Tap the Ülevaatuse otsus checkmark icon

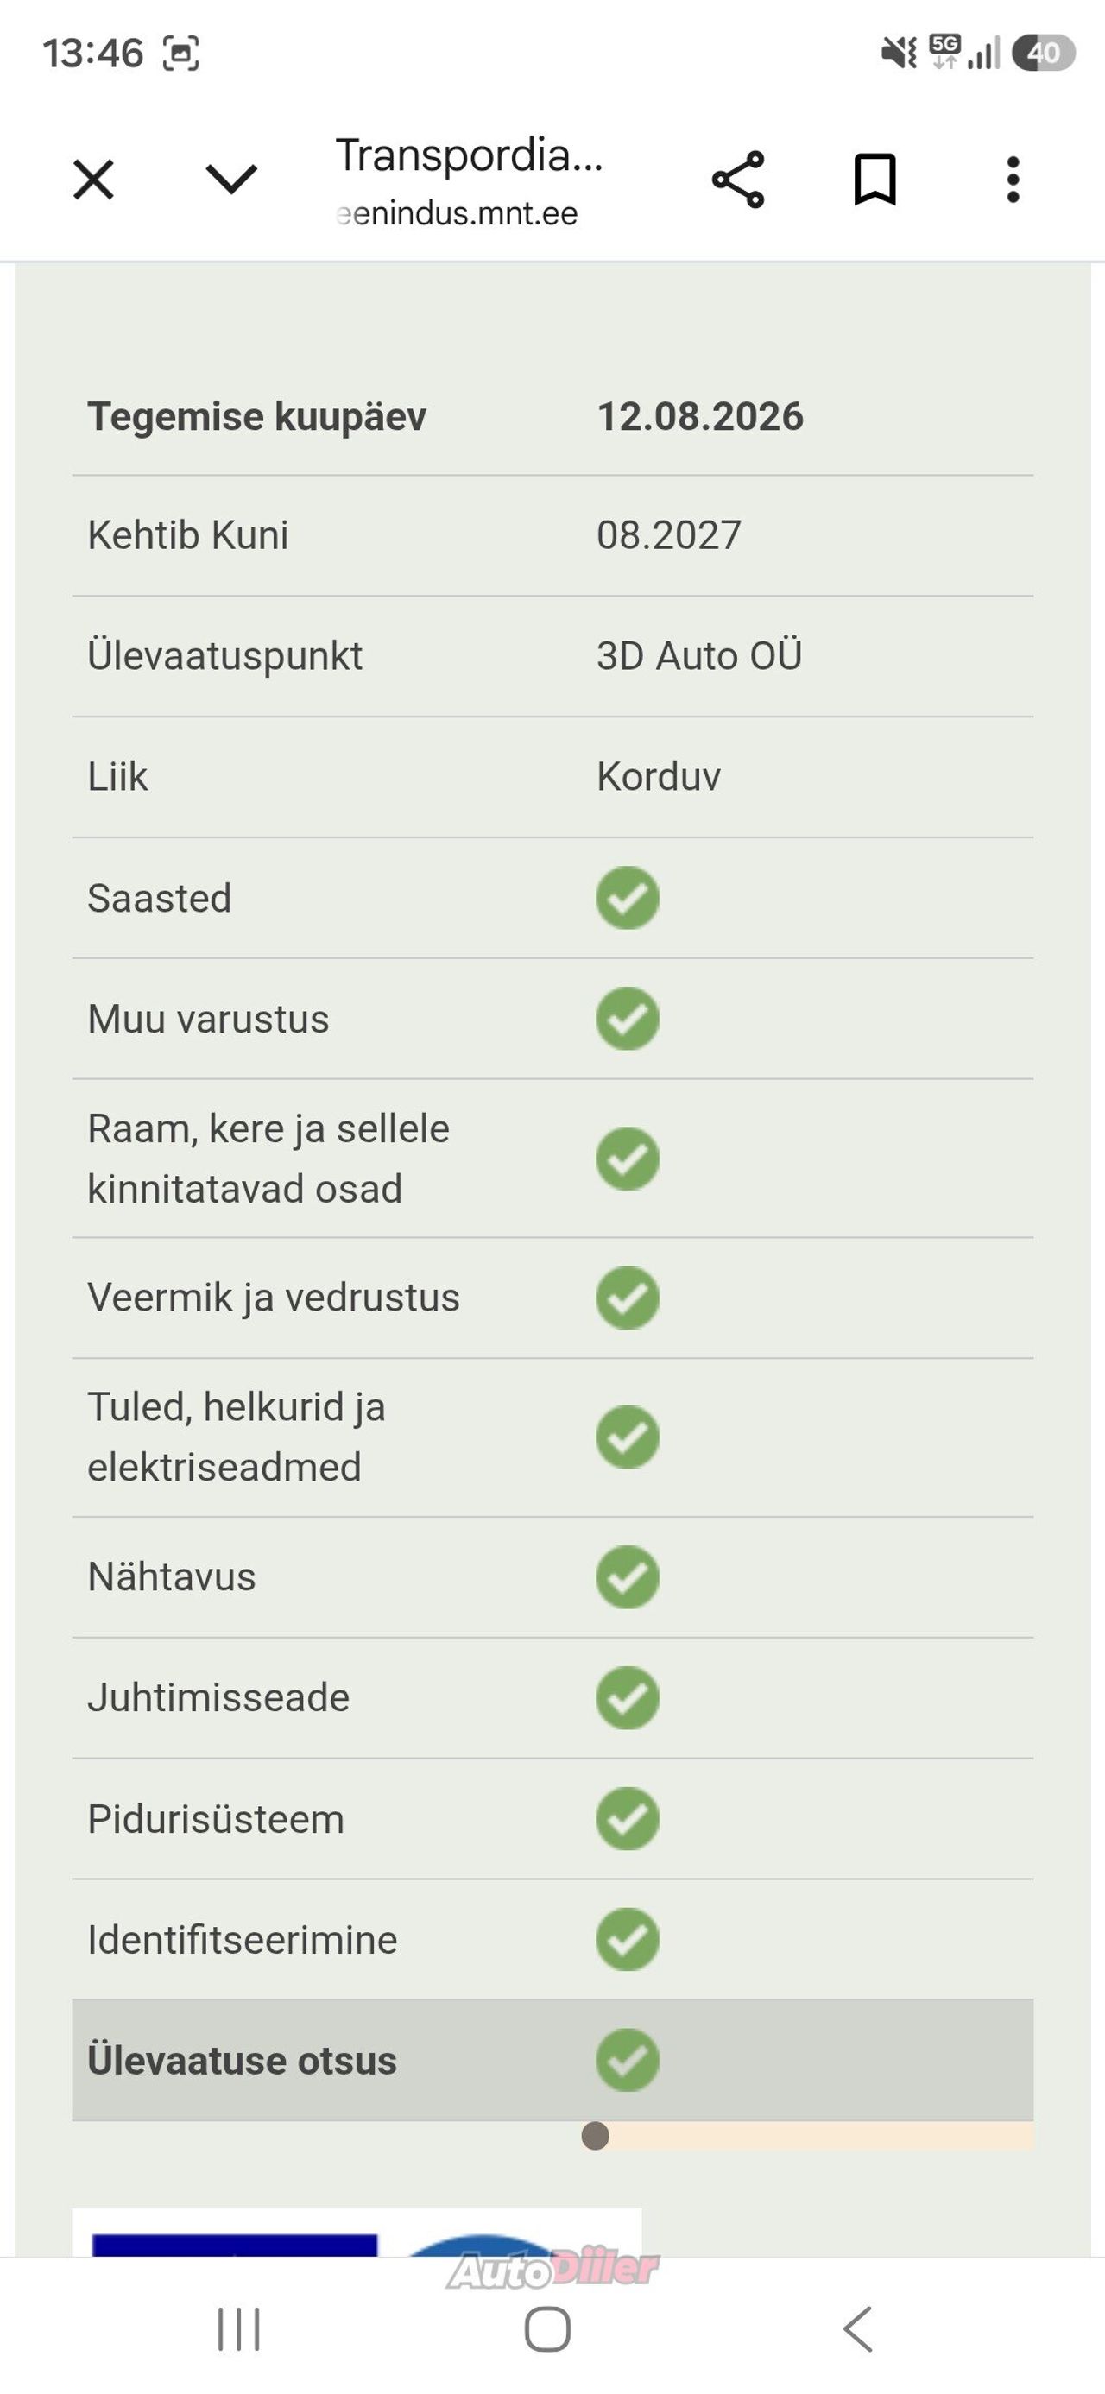[x=628, y=2061]
